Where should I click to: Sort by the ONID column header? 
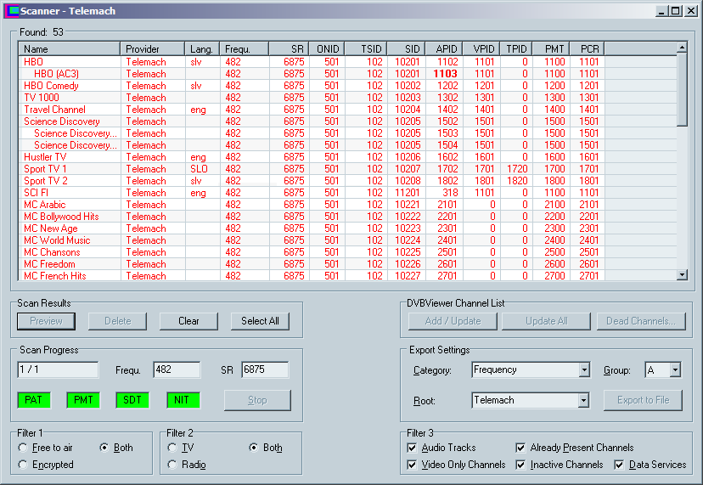[327, 49]
